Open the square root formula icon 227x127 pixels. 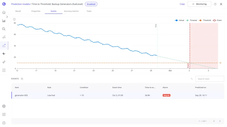coord(4,37)
